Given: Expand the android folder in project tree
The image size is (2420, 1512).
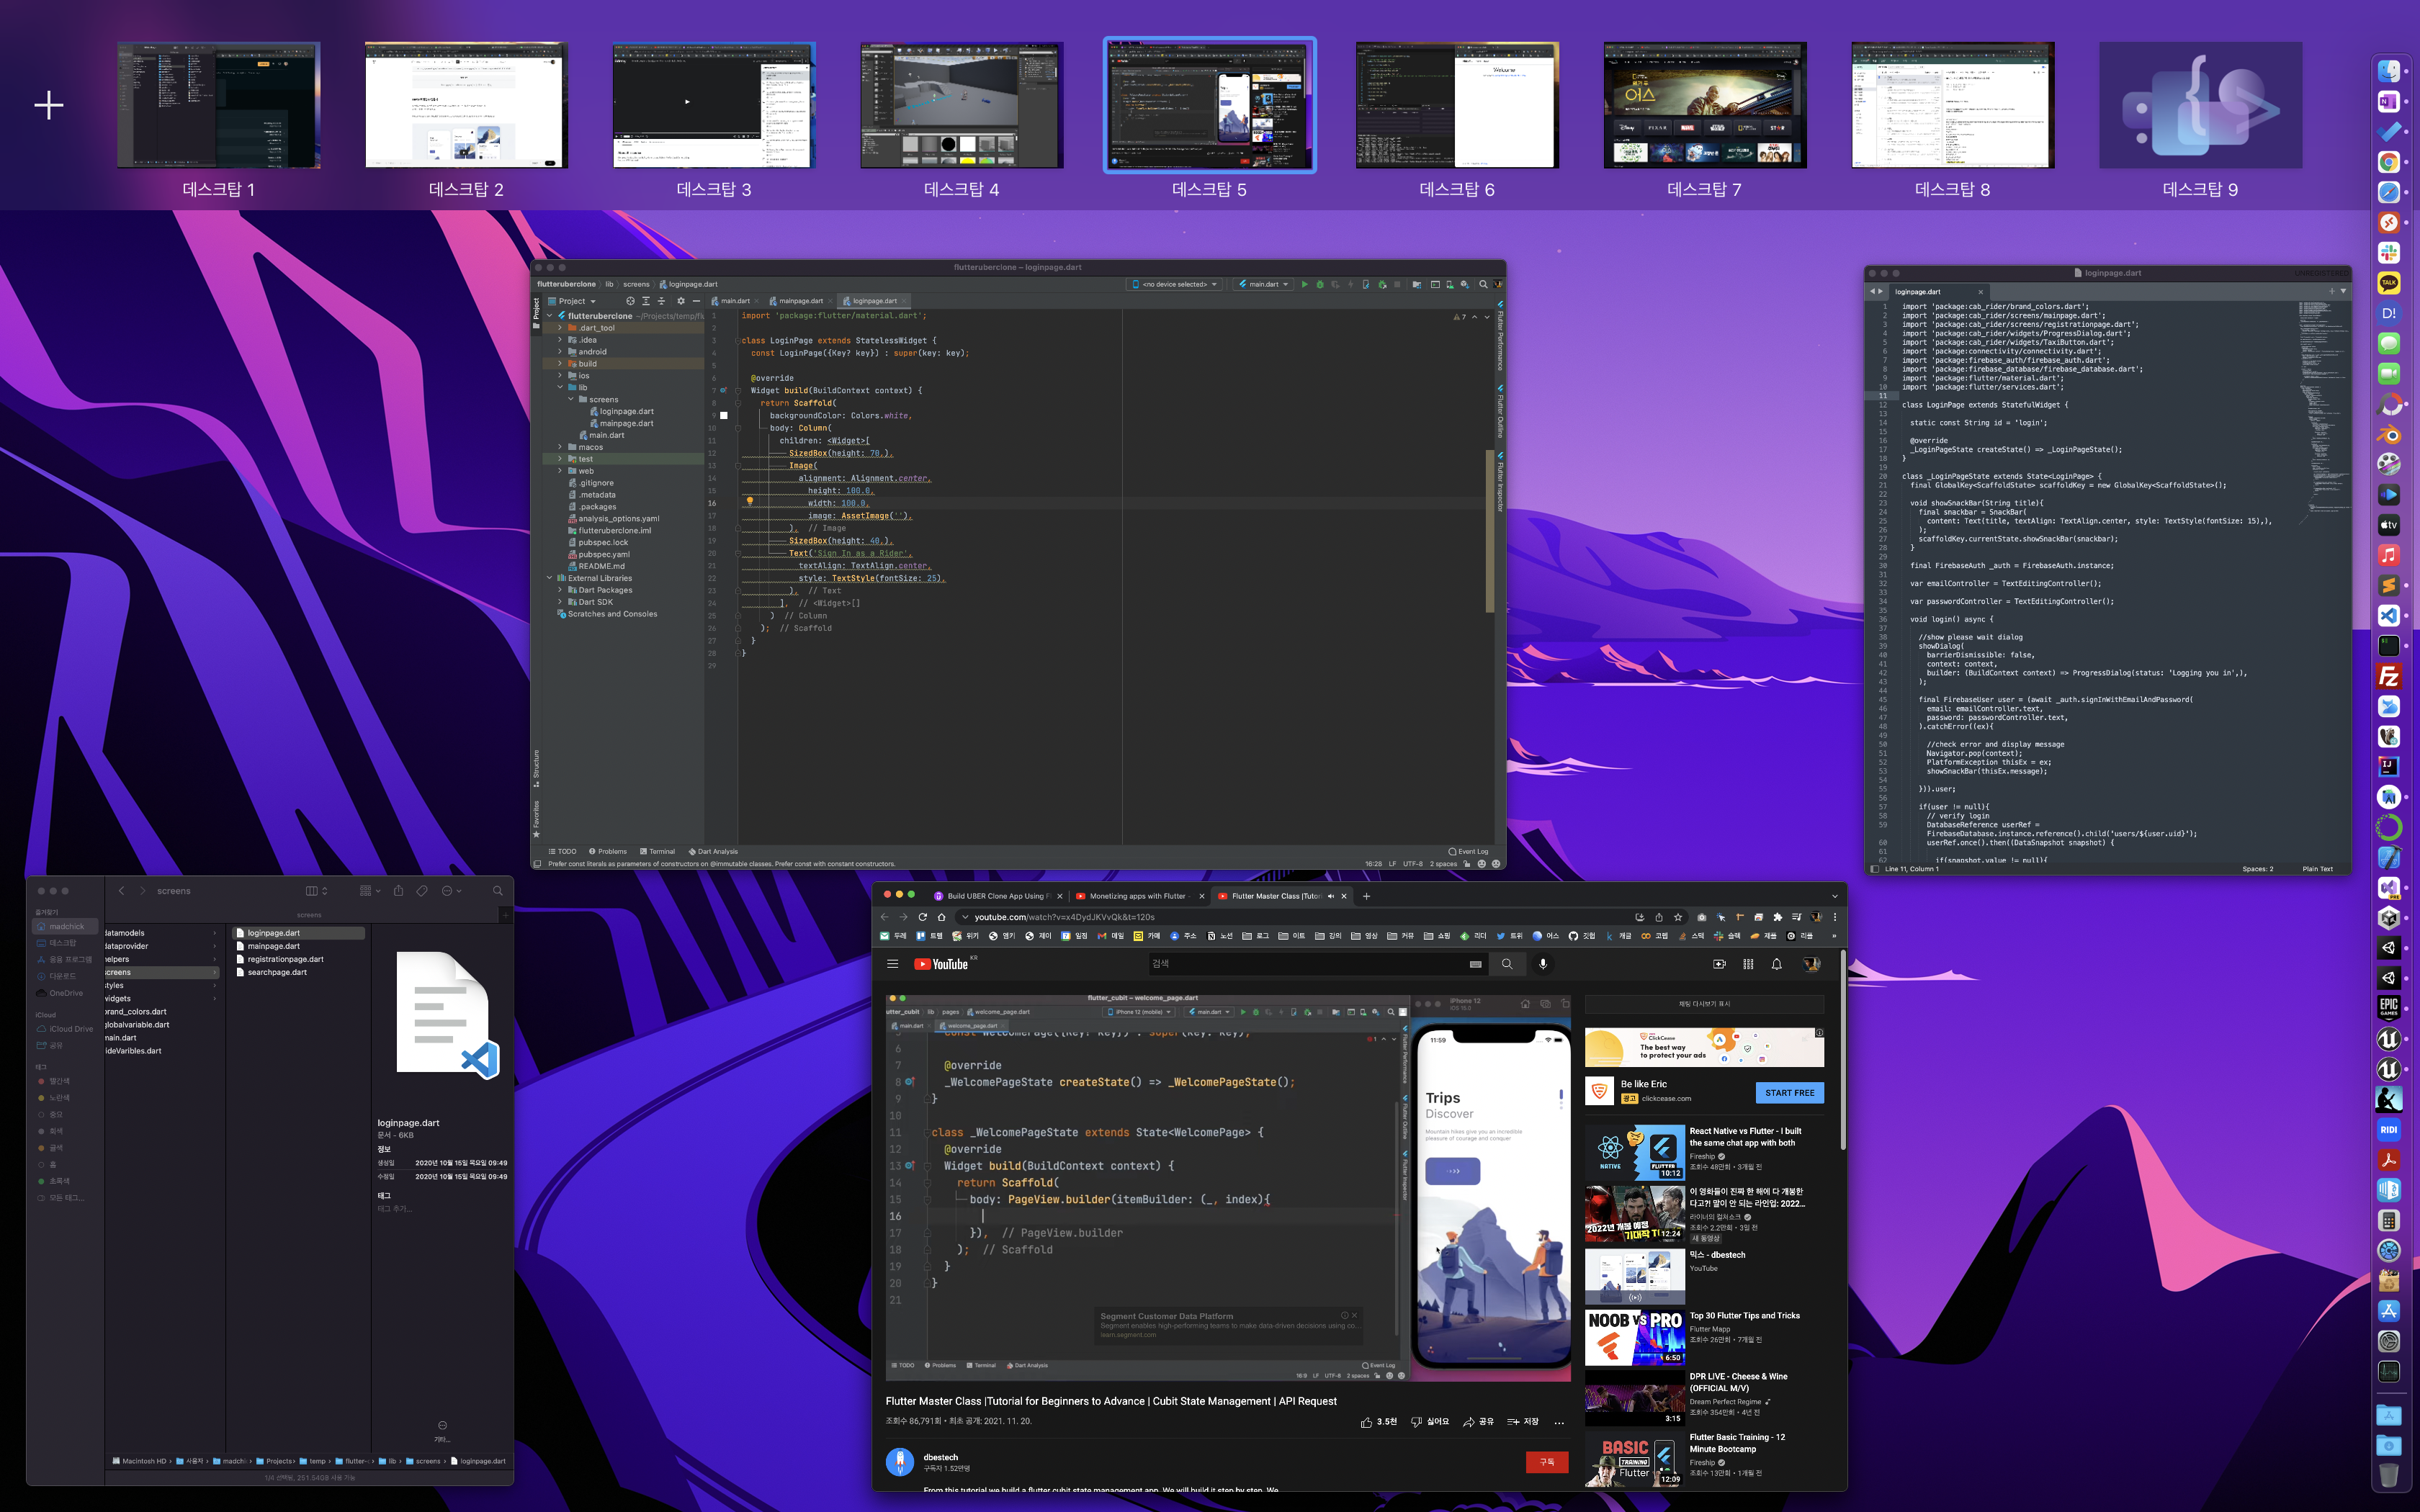Looking at the screenshot, I should click(x=560, y=352).
